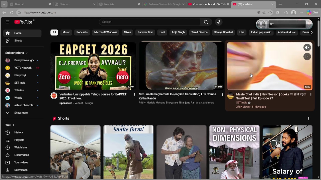
Task: Refresh the page in the browser
Action: point(12,12)
